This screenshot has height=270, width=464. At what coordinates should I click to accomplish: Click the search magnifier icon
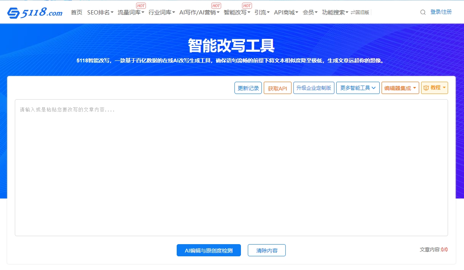coord(423,12)
